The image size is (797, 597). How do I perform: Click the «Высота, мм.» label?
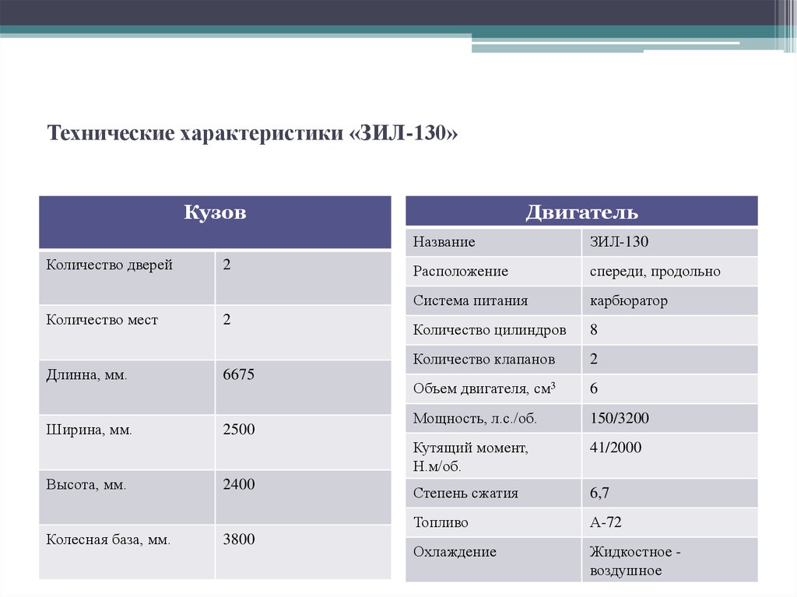[x=86, y=485]
